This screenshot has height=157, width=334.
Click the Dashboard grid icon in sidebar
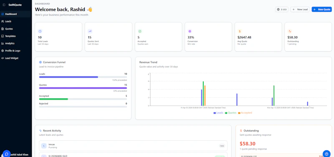(x=3, y=14)
